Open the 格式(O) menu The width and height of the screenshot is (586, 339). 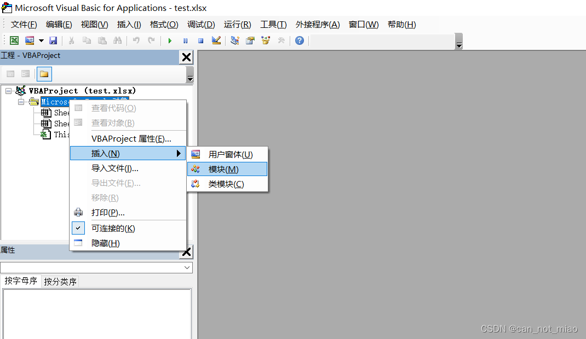(x=164, y=25)
